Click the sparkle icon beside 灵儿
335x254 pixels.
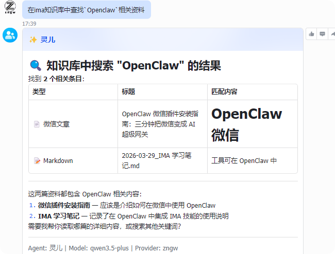33,40
